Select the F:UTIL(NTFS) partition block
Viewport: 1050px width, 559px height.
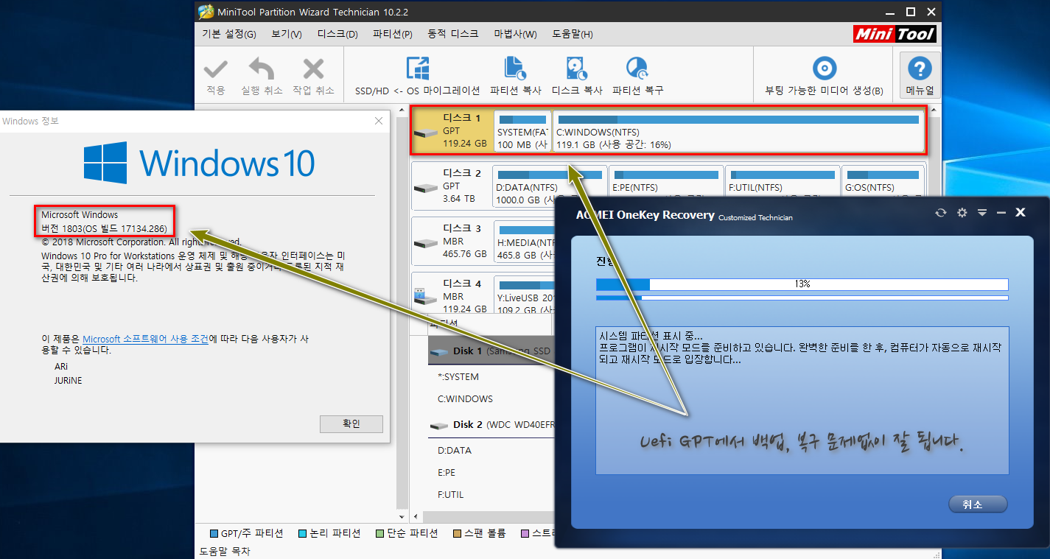[783, 186]
